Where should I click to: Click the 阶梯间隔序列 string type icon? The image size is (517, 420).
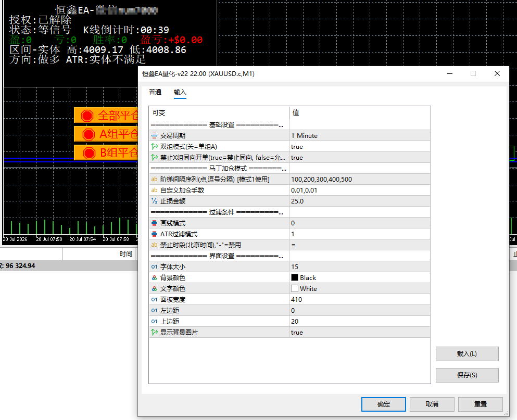click(154, 180)
